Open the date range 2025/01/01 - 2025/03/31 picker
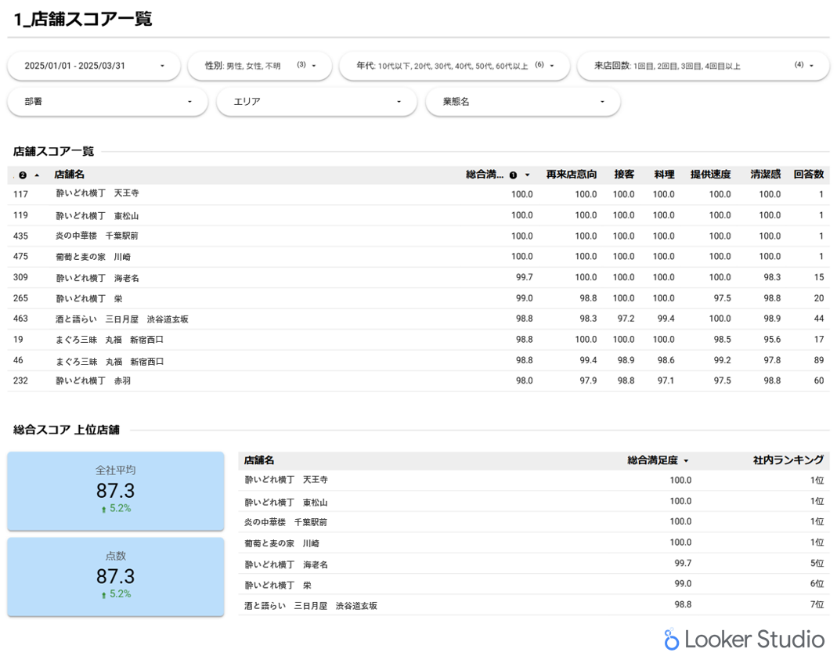The height and width of the screenshot is (656, 837). (x=94, y=66)
